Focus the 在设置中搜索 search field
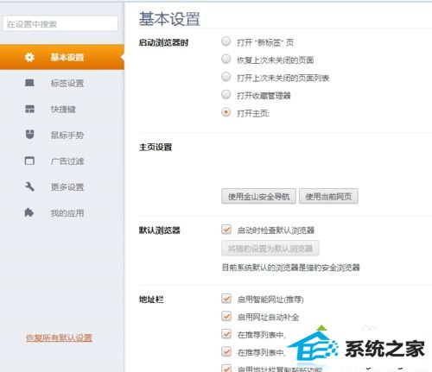The height and width of the screenshot is (372, 432). (60, 23)
